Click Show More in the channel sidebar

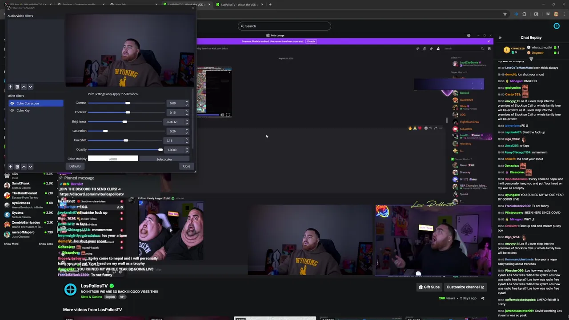tap(11, 244)
